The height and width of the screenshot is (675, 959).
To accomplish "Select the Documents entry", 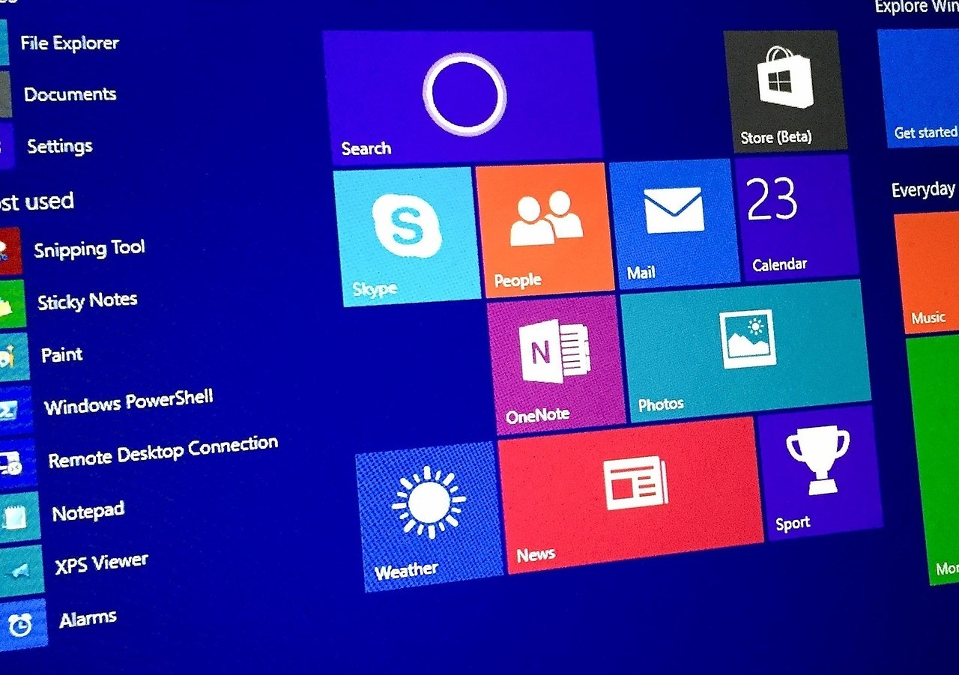I will tap(70, 94).
